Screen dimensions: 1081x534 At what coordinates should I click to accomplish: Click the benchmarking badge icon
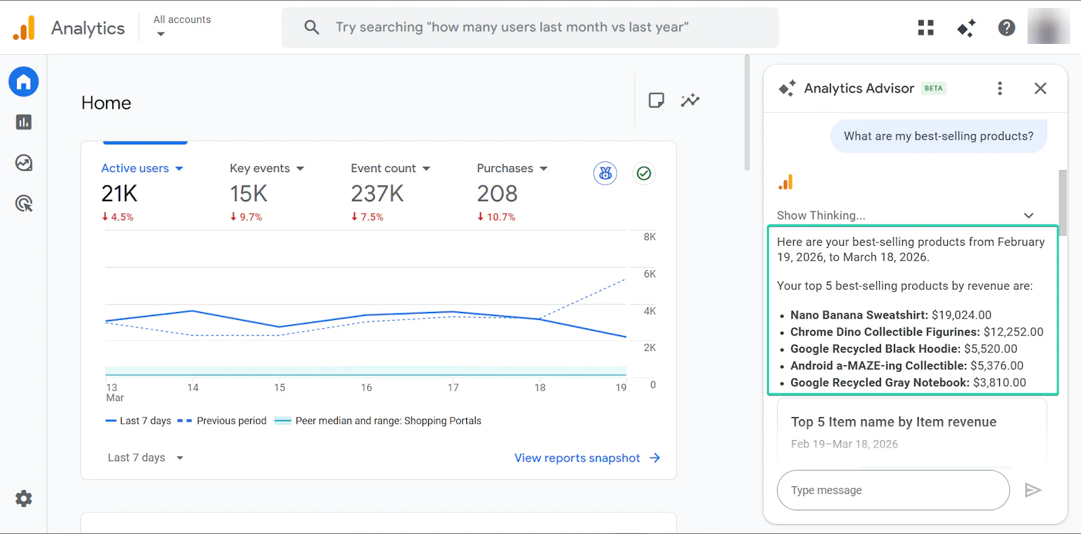click(x=605, y=173)
